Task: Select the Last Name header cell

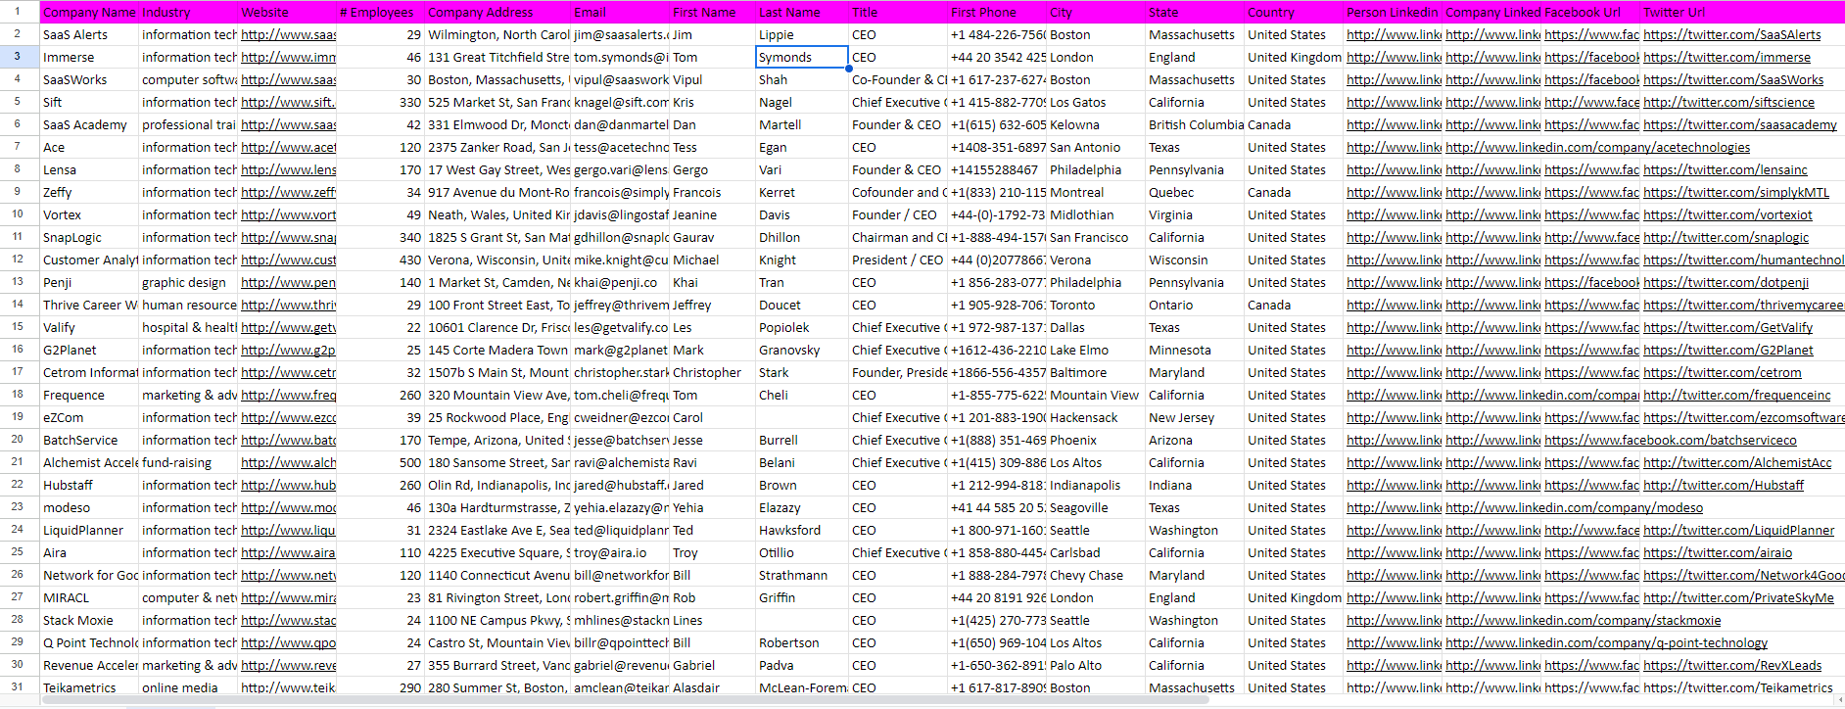Action: [802, 12]
